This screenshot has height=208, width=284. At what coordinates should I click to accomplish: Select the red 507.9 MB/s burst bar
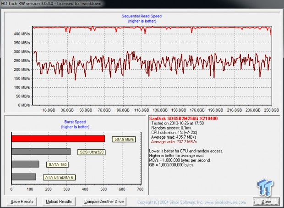tap(58, 139)
